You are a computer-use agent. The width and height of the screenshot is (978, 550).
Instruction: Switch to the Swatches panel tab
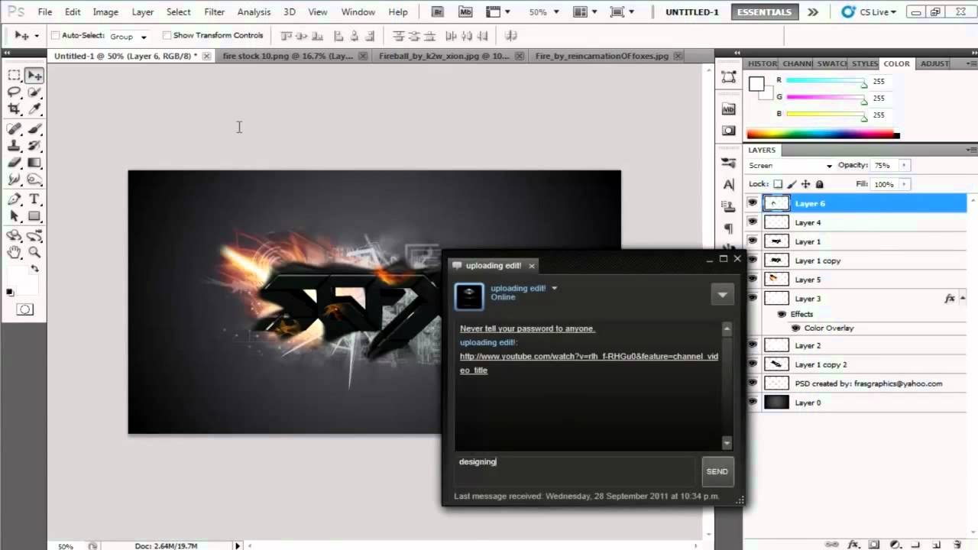click(x=831, y=63)
